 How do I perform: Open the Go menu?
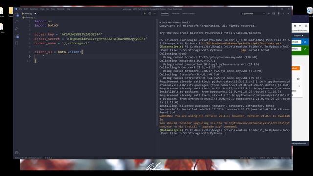(48, 9)
